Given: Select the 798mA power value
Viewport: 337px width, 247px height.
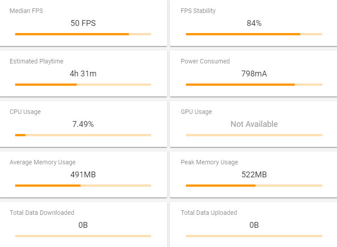Looking at the screenshot, I should pyautogui.click(x=254, y=74).
